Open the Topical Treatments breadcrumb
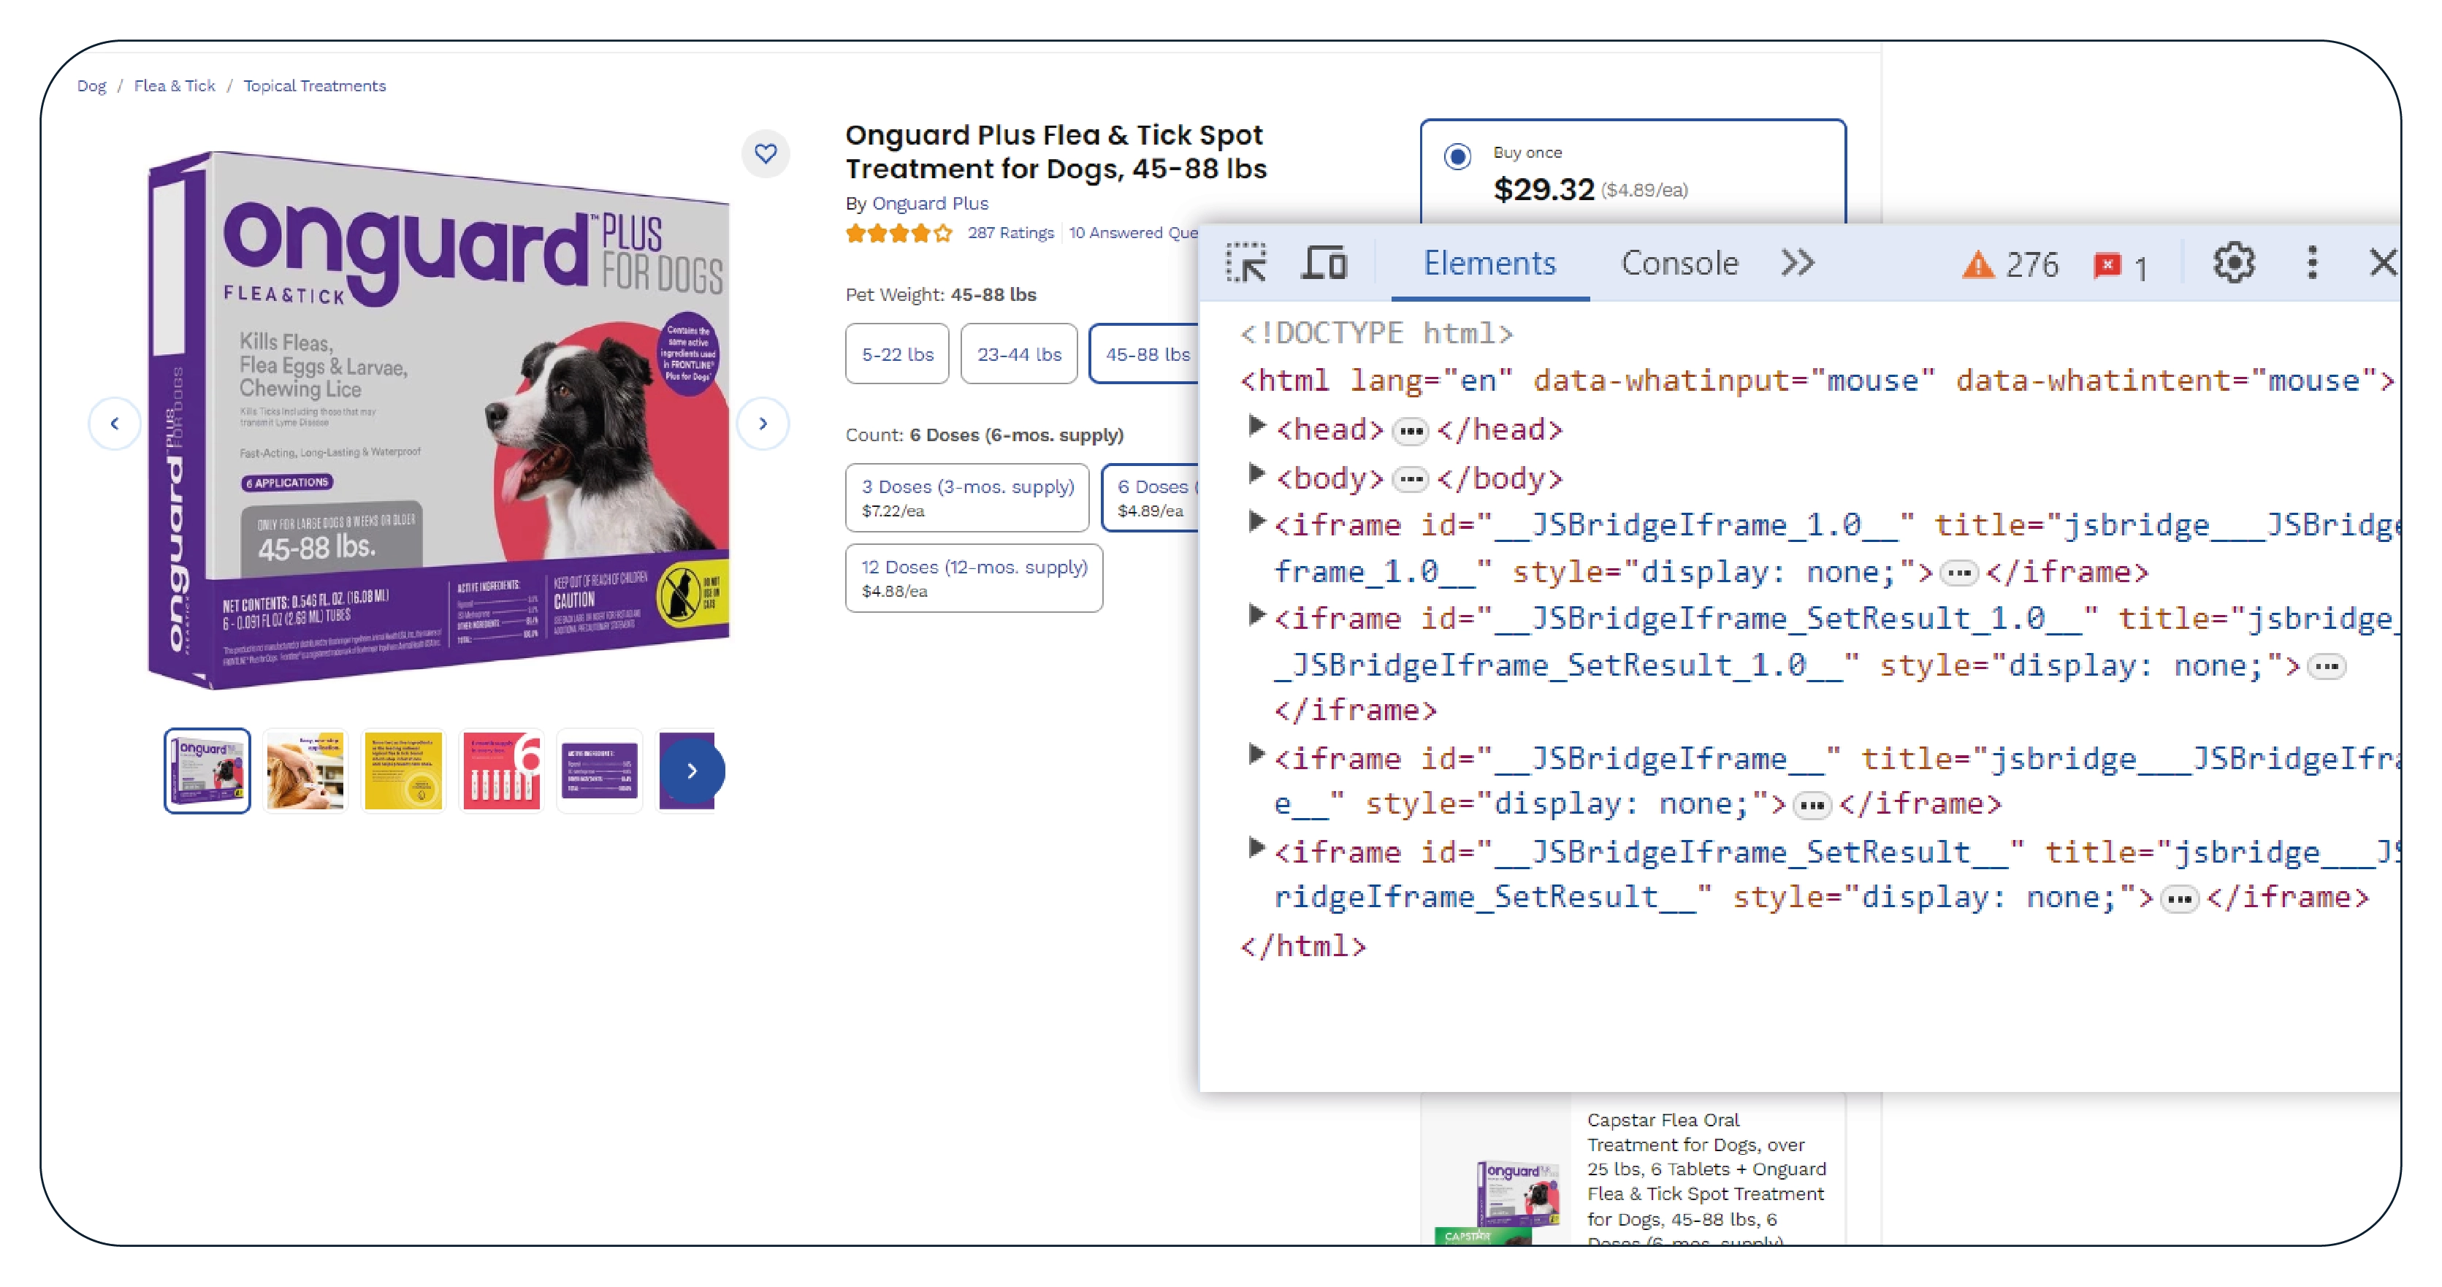Image resolution: width=2442 pixels, height=1287 pixels. point(315,86)
